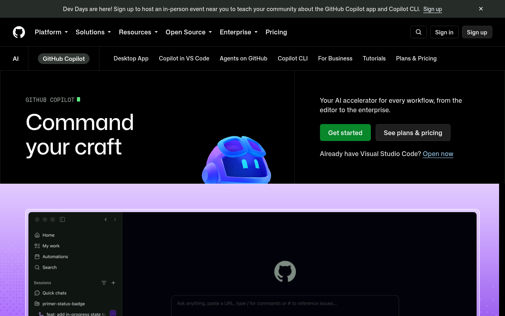
Task: Select the AI section link
Action: [x=16, y=58]
